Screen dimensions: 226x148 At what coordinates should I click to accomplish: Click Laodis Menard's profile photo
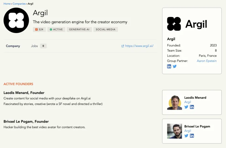[174, 103]
